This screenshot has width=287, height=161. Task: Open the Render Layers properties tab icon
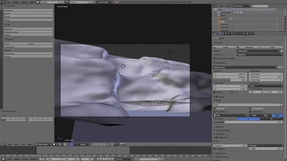point(223,34)
